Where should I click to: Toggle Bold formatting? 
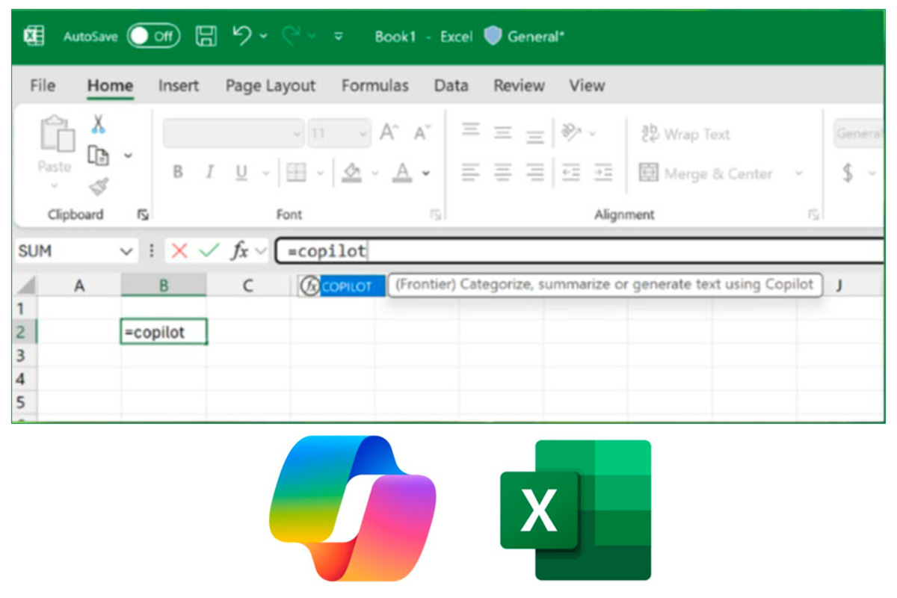178,173
